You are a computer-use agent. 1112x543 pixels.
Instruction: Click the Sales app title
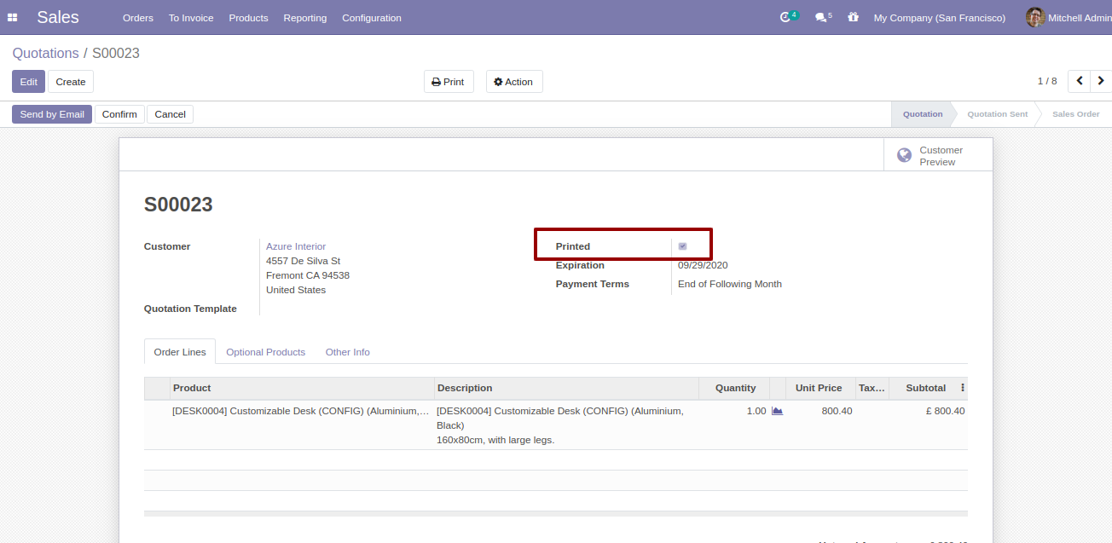(x=58, y=18)
